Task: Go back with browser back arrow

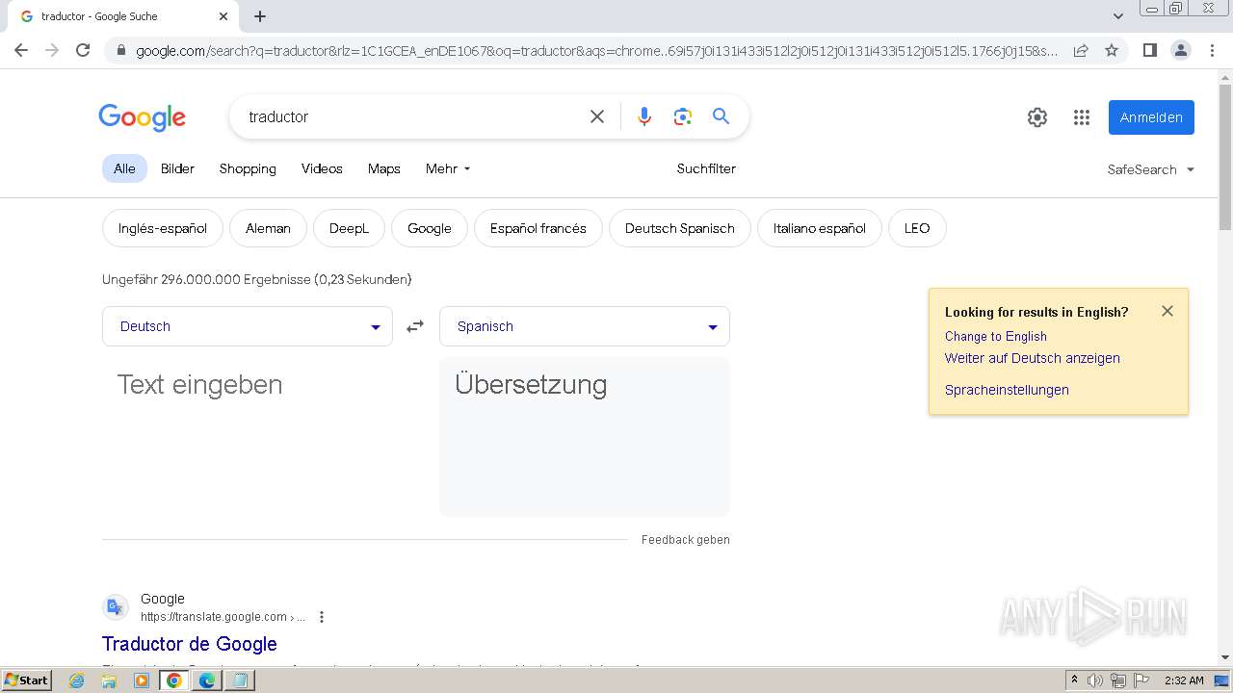Action: pyautogui.click(x=21, y=50)
